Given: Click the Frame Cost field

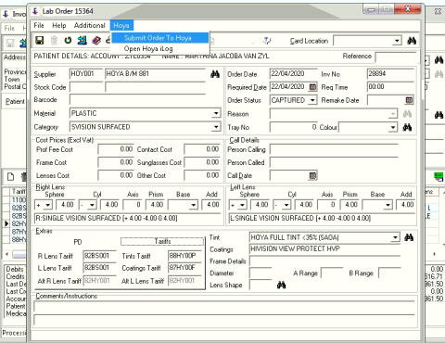Looking at the screenshot, I should click(116, 162).
